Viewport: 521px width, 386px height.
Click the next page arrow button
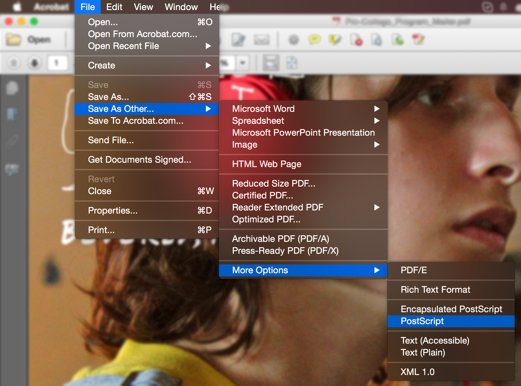(34, 63)
